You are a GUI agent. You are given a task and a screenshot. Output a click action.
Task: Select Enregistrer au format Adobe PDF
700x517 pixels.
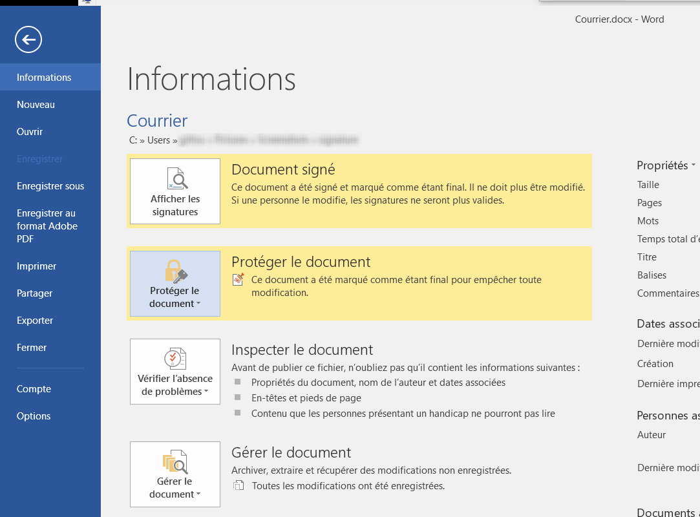(47, 226)
